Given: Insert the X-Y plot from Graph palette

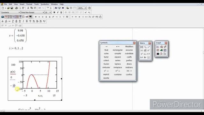Looking at the screenshot, I should [x=158, y=47].
